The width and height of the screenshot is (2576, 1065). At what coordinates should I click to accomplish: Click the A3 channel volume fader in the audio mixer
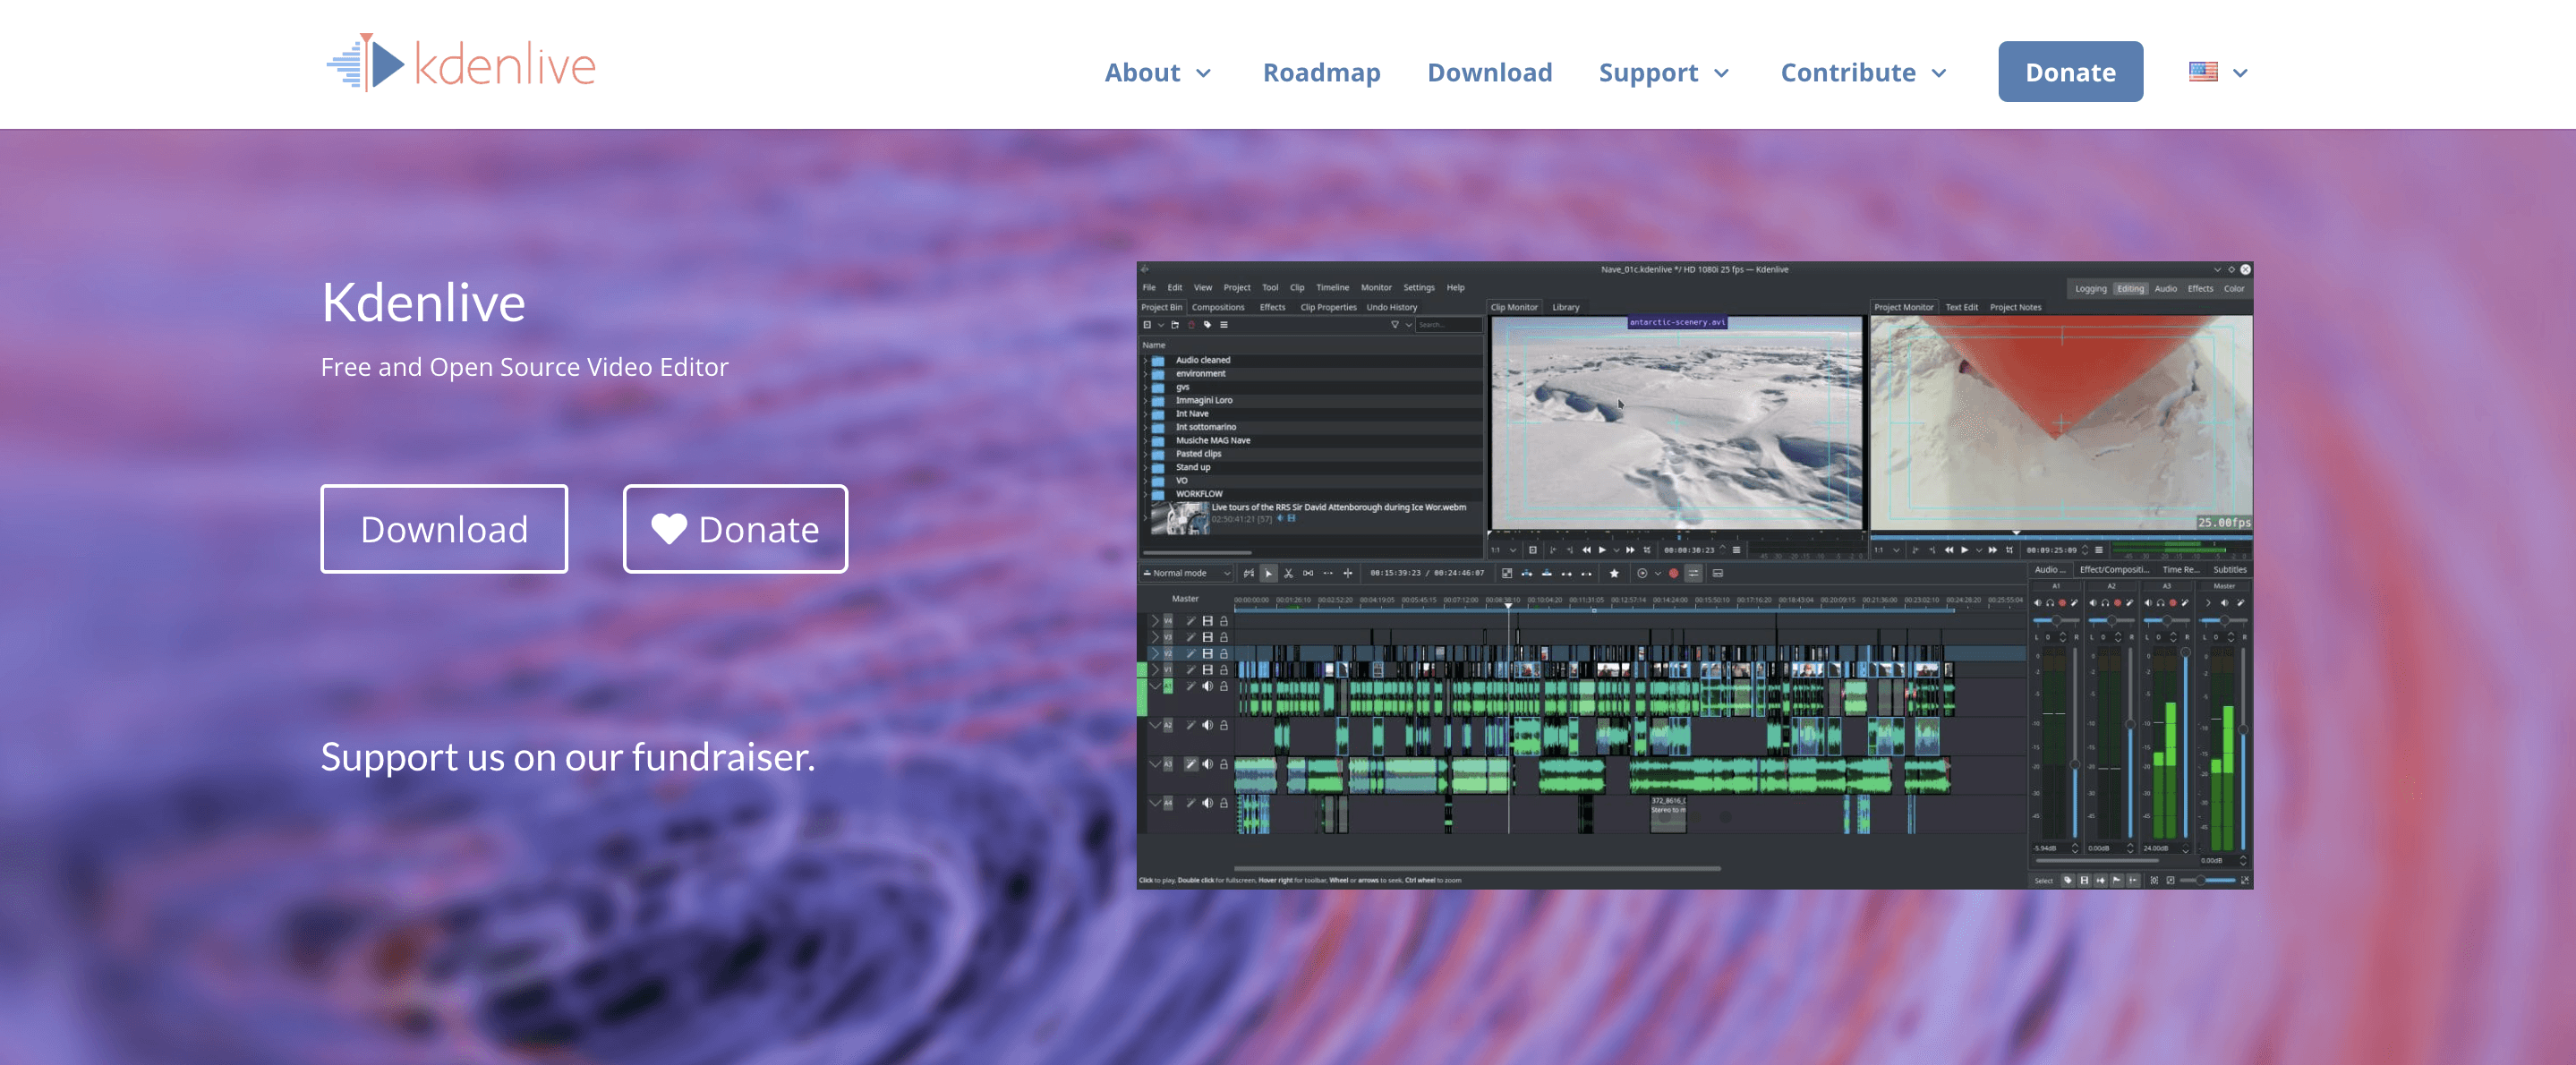tap(2184, 655)
